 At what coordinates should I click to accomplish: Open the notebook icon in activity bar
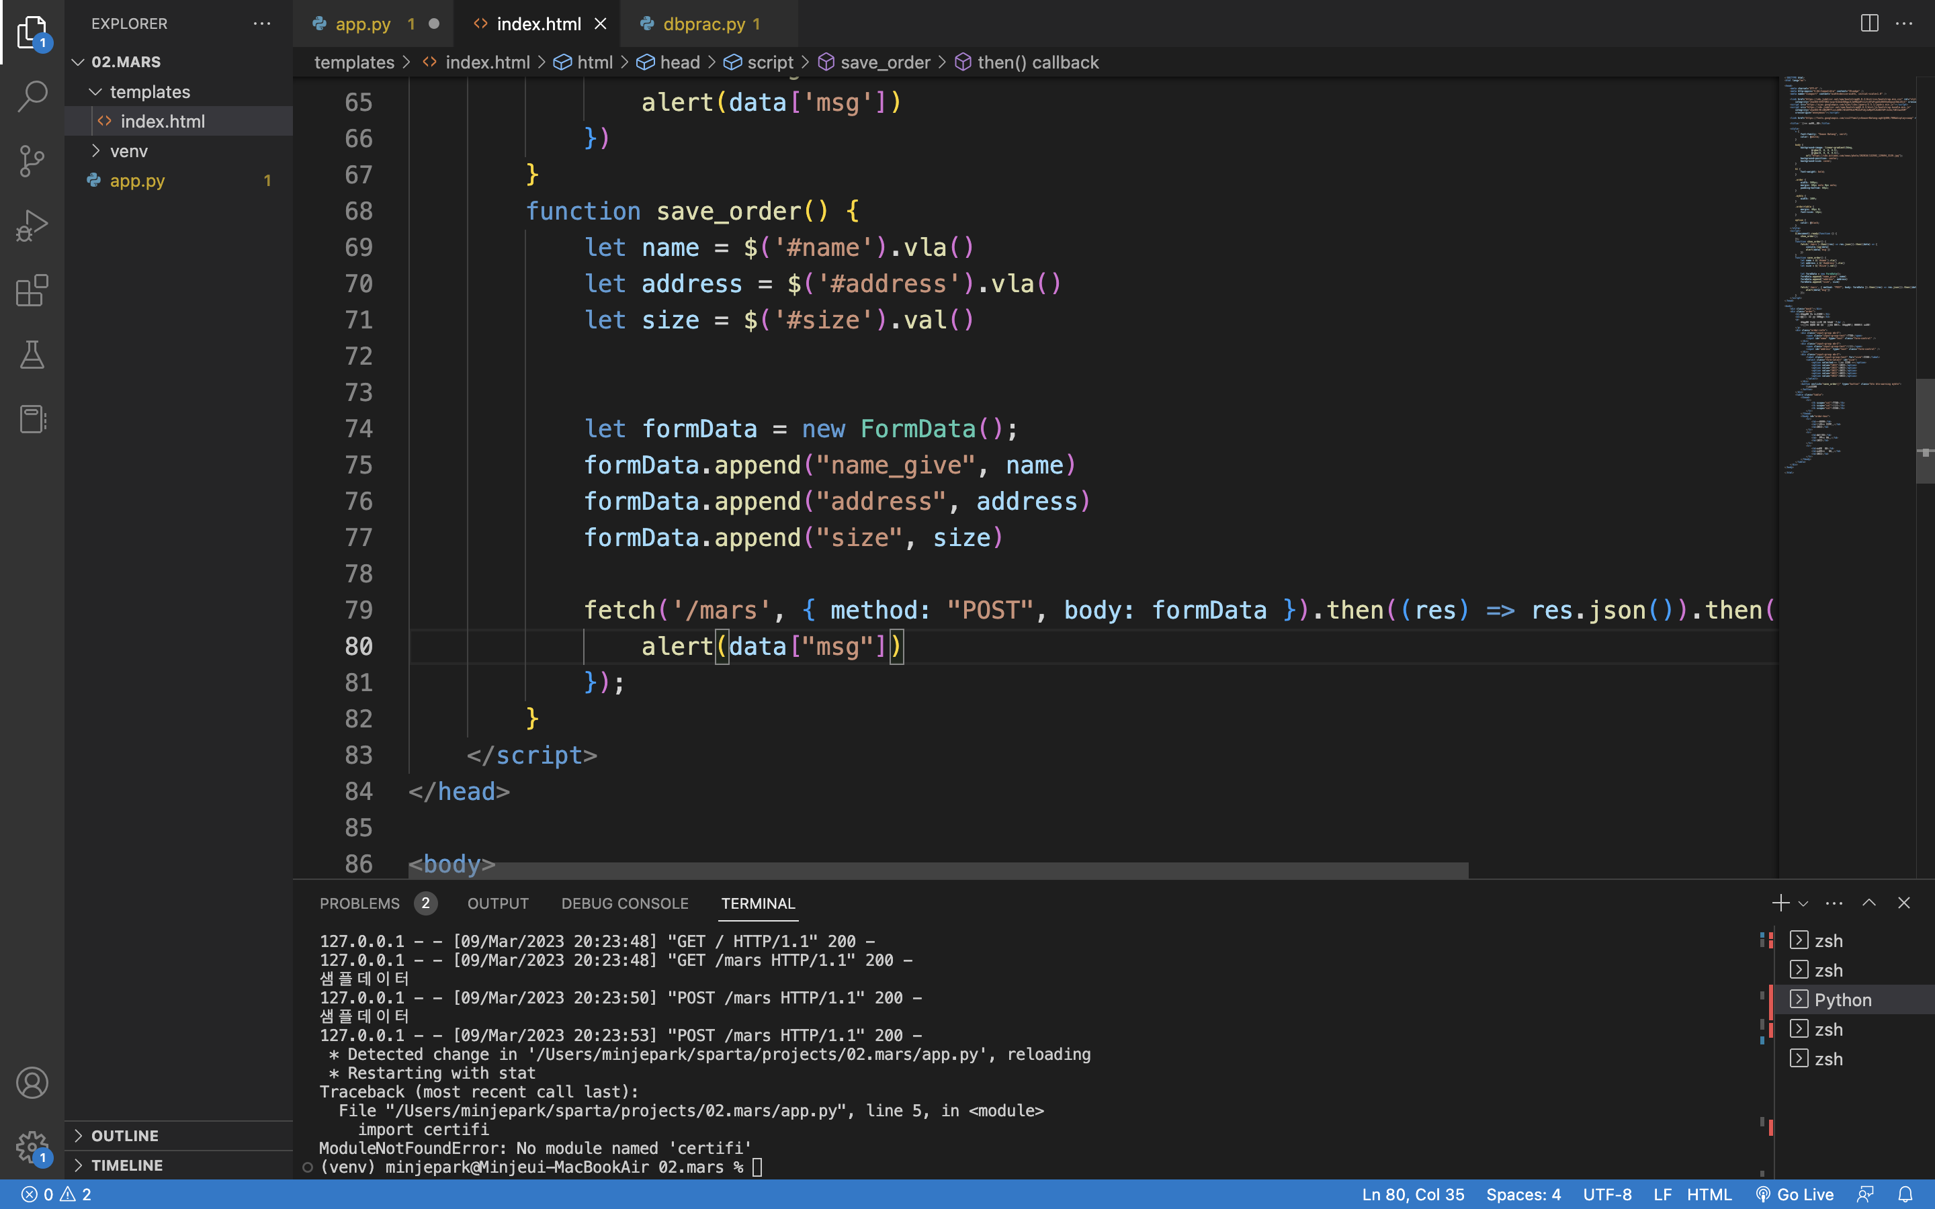click(32, 419)
